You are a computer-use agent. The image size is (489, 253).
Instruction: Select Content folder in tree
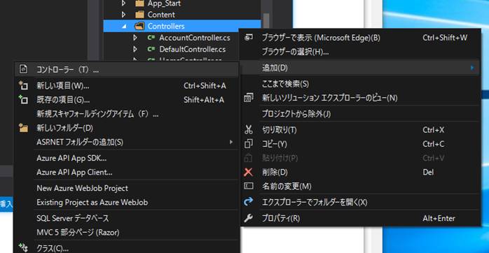[x=161, y=15]
